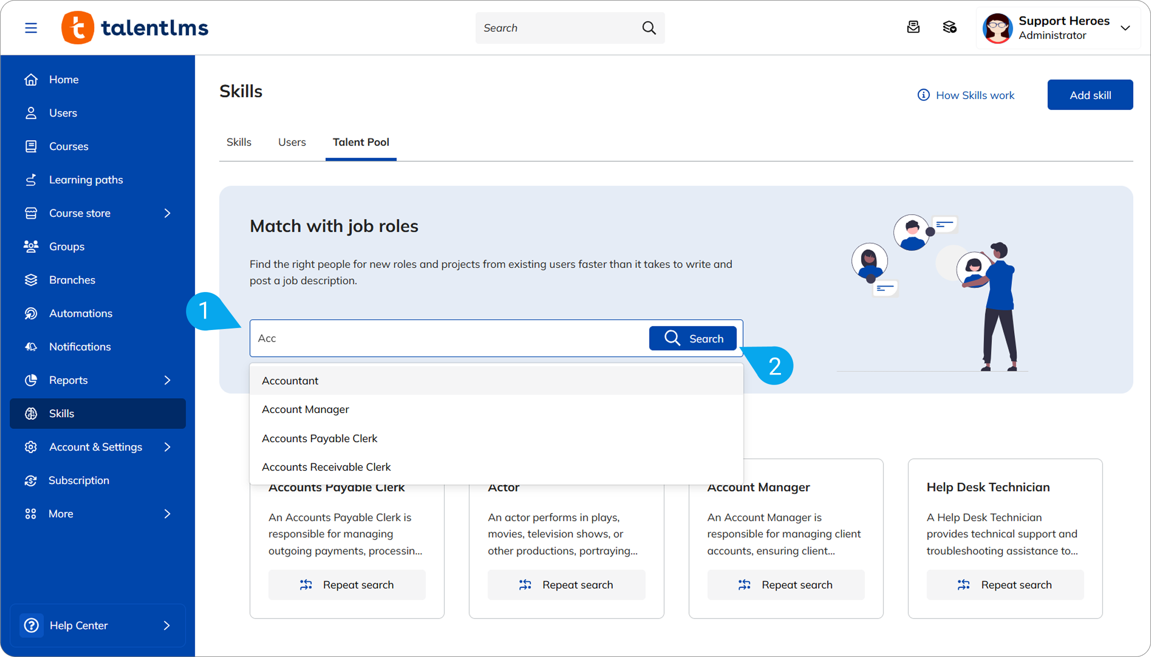Open the Subscription page
The width and height of the screenshot is (1151, 657).
[78, 480]
